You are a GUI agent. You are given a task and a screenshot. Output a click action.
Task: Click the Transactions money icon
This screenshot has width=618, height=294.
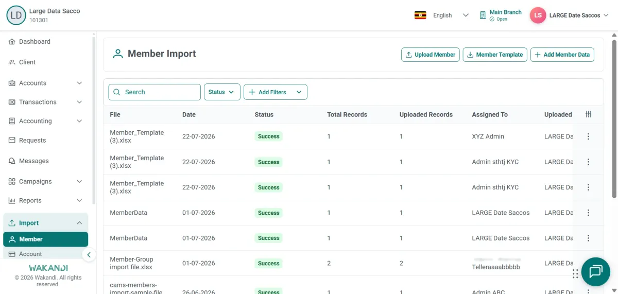(x=12, y=102)
